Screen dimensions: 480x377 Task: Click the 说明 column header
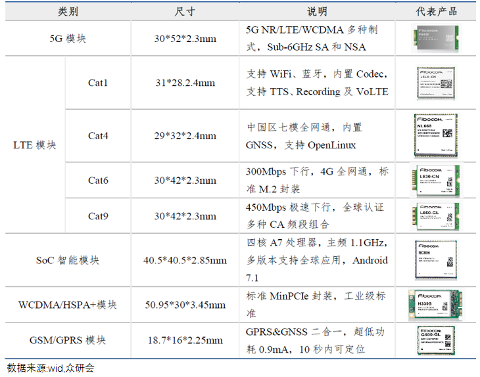tap(317, 12)
